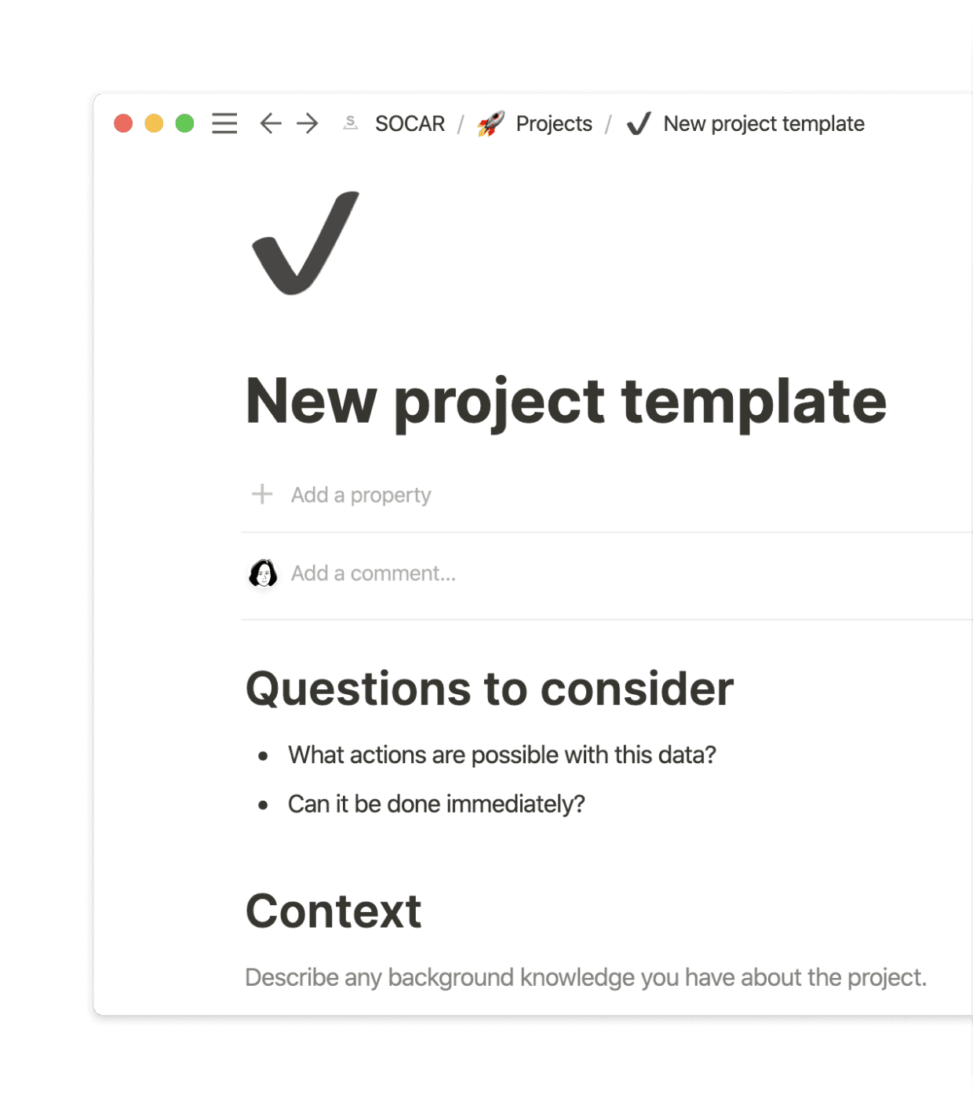The width and height of the screenshot is (973, 1109).
Task: Click the Add a property button
Action: tap(361, 494)
